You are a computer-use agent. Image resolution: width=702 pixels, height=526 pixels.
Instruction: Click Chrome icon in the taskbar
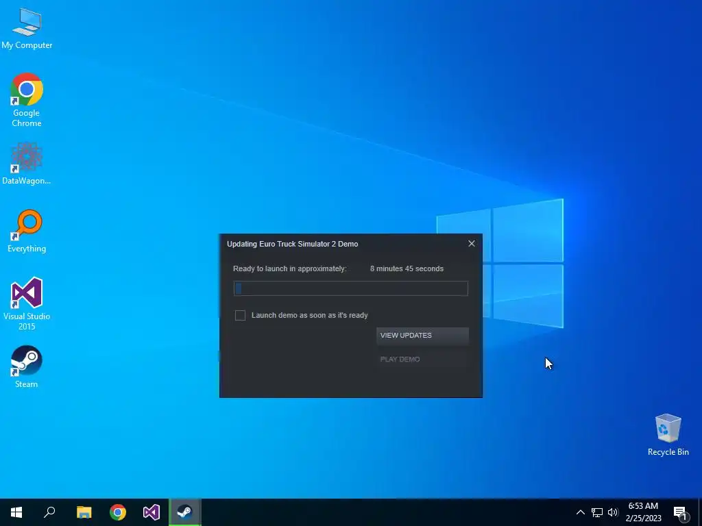point(118,512)
